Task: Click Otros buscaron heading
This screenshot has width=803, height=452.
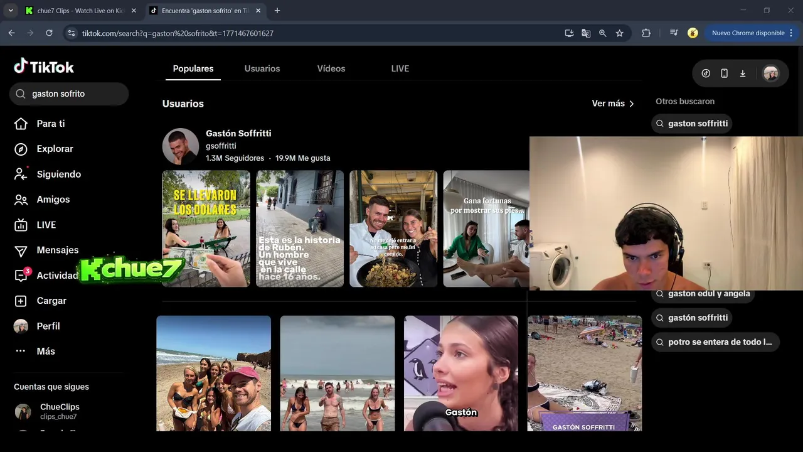Action: coord(685,101)
